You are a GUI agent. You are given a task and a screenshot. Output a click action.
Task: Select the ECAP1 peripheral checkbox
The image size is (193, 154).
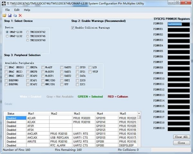point(28,80)
